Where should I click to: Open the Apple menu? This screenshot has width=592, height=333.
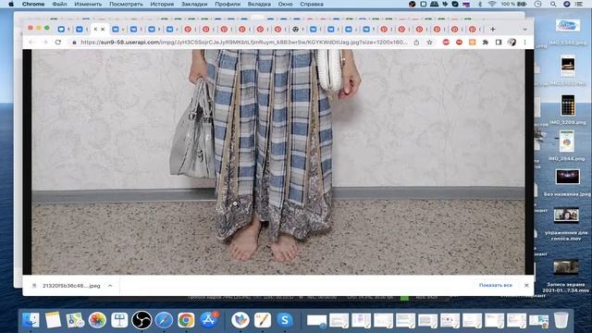pyautogui.click(x=11, y=4)
